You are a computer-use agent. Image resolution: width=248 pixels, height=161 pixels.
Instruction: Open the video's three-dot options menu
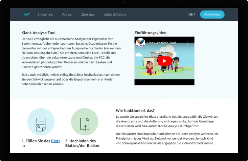tap(187, 43)
